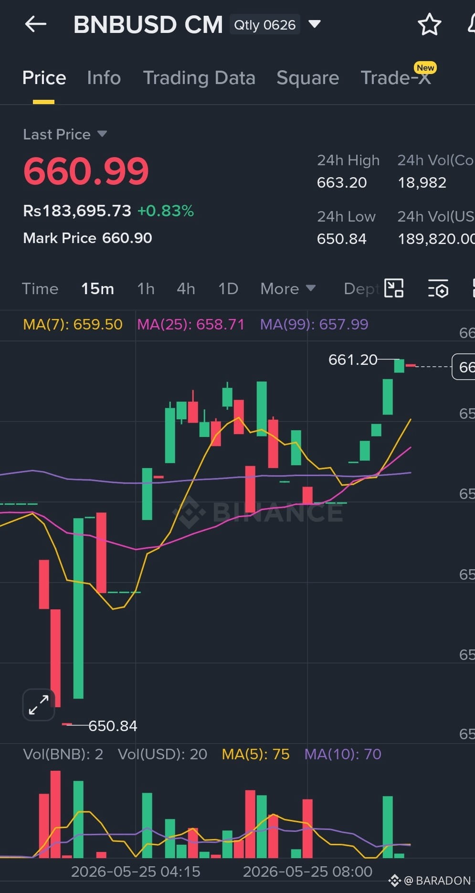Tap the back arrow icon
The width and height of the screenshot is (475, 893).
(35, 24)
